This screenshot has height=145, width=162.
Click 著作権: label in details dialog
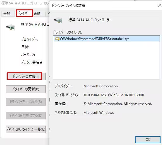pyautogui.click(x=61, y=104)
